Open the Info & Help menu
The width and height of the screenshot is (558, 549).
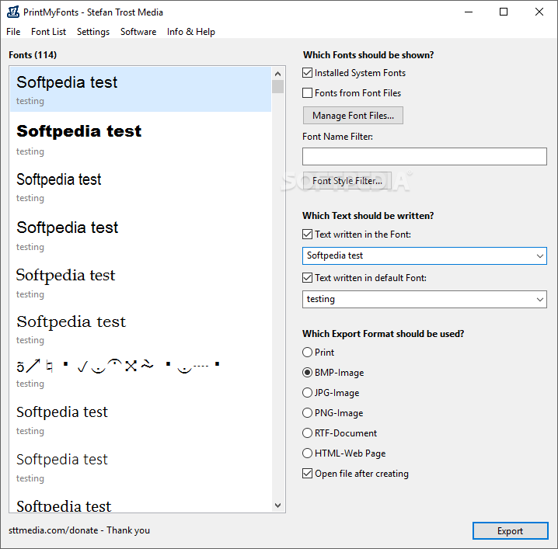[191, 32]
